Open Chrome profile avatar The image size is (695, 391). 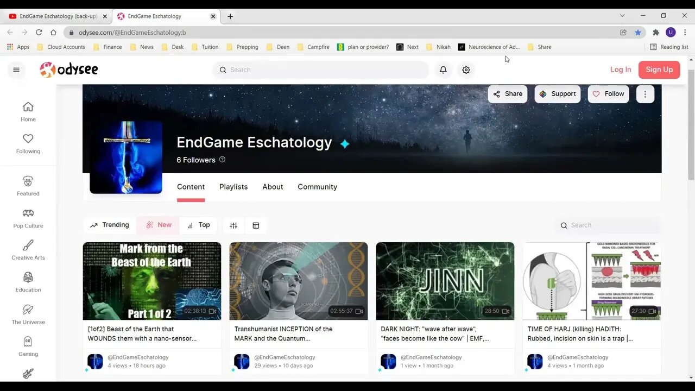tap(671, 33)
